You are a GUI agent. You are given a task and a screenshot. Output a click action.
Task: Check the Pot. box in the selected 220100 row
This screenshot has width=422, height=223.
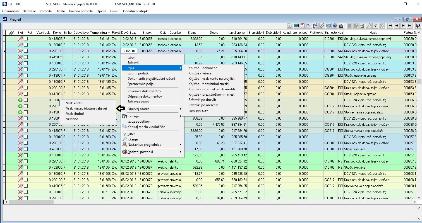pos(26,51)
